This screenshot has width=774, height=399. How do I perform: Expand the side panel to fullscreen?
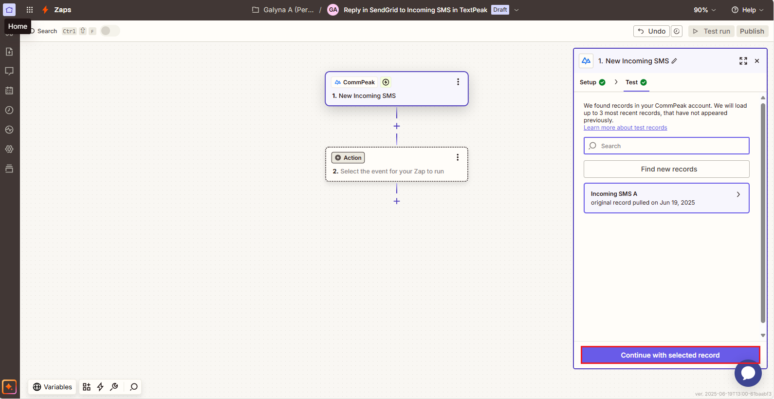coord(743,61)
